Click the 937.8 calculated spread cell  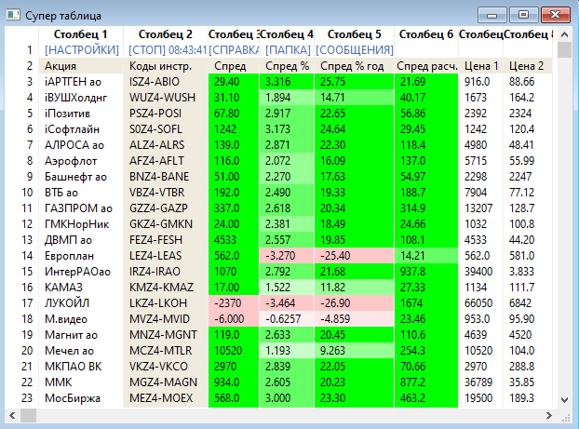(x=426, y=272)
